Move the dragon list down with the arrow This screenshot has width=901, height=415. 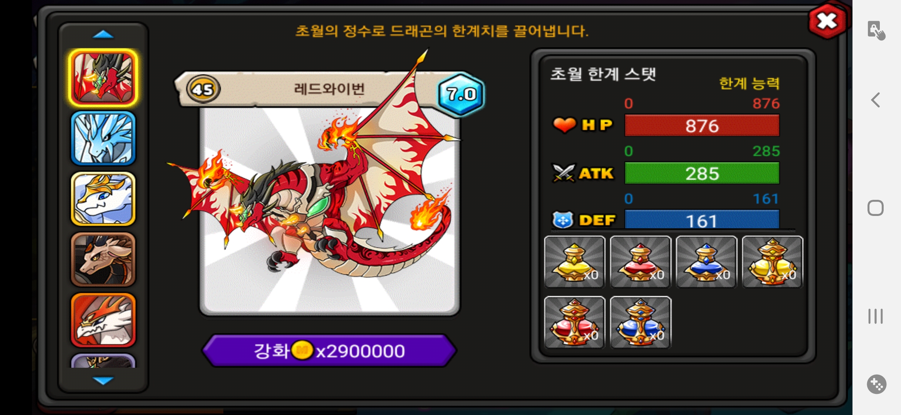coord(103,380)
